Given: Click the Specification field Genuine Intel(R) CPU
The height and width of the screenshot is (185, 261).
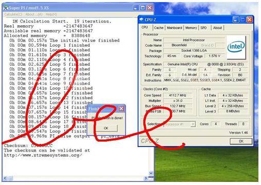Looking at the screenshot, I should click(x=206, y=64).
